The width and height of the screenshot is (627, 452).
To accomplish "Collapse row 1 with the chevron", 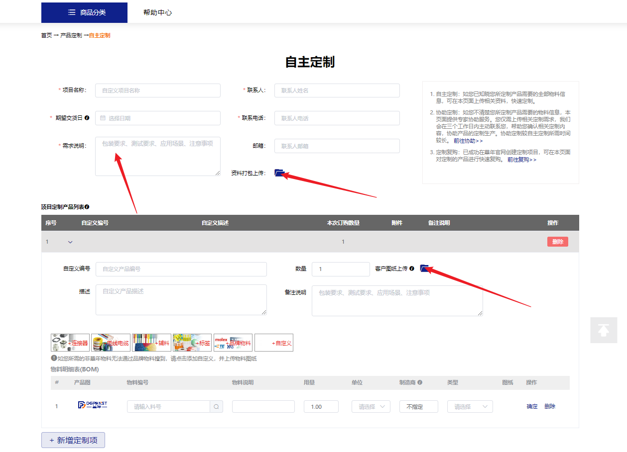I will pos(70,242).
